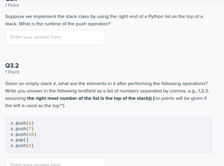Click the orange number 10 in code
Viewport: 224px width, 166px height.
tap(31, 135)
